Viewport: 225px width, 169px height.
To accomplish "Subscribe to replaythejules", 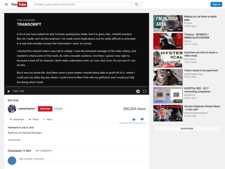I will [45, 109].
